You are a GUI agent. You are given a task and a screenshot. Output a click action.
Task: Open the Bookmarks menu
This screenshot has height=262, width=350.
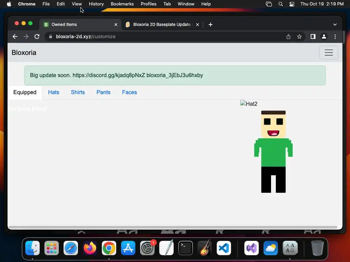click(x=122, y=4)
